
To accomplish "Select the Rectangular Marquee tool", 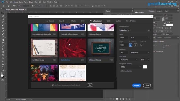I will [x=3, y=19].
